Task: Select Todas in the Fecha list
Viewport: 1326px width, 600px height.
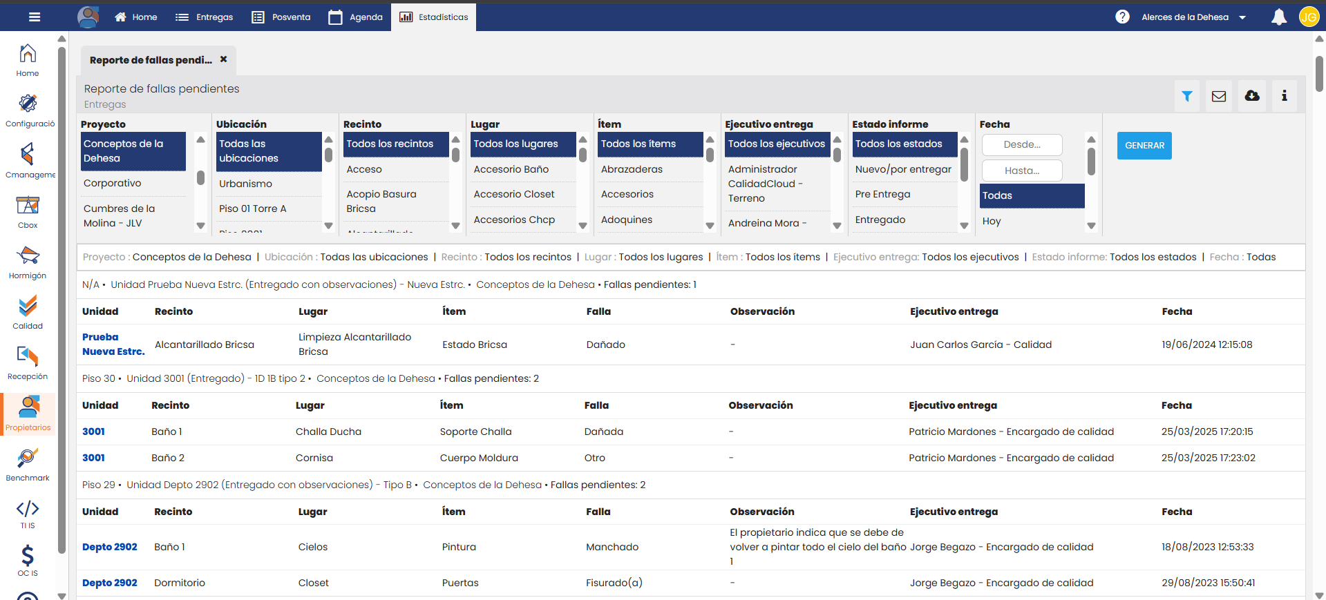Action: tap(1032, 195)
